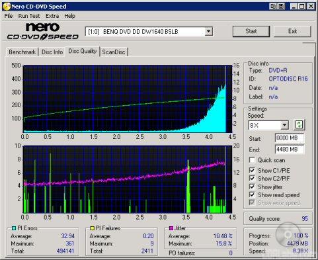
Task: Enable the Quick scan checkbox
Action: (x=252, y=160)
